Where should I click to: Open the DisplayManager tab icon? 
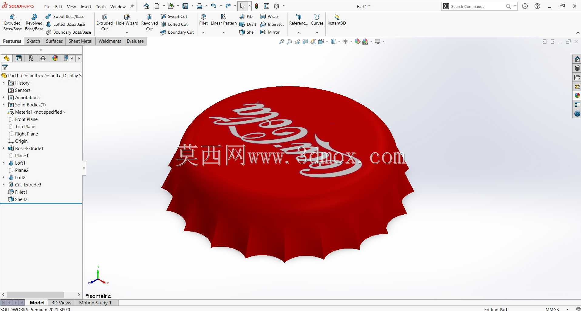tap(55, 58)
